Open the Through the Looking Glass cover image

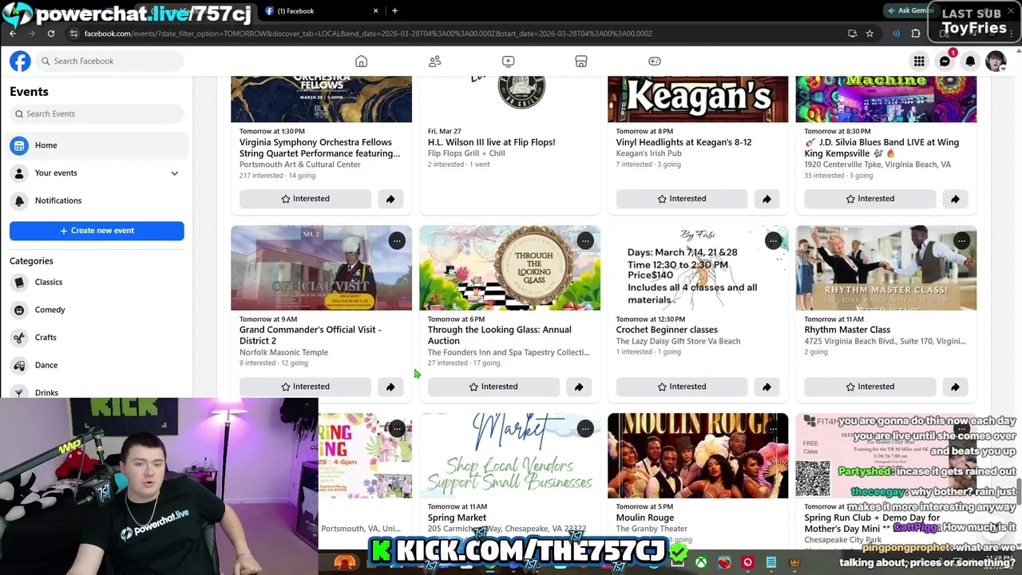coord(509,268)
